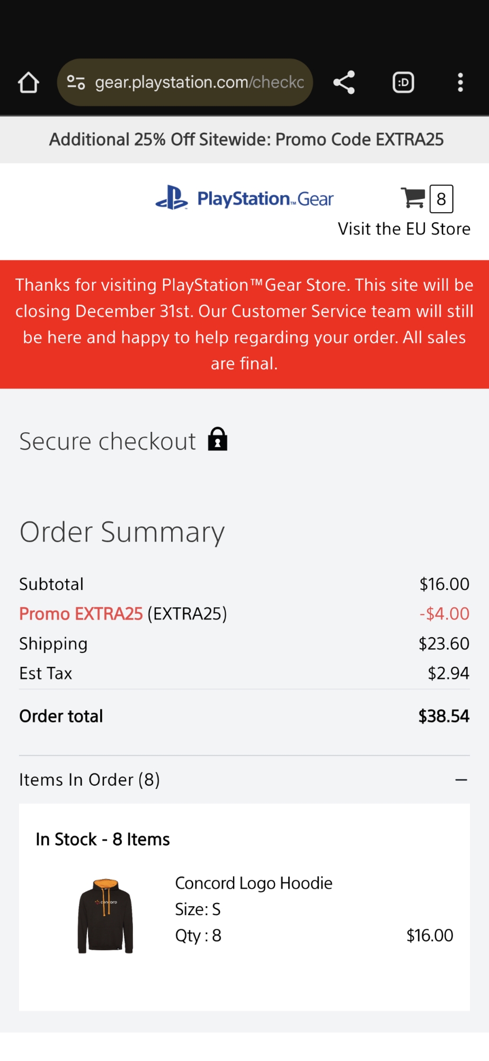
Task: Collapse the Items In Order section
Action: point(461,780)
